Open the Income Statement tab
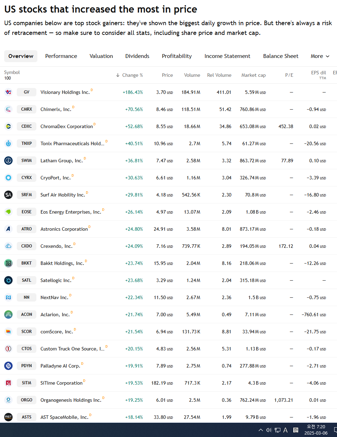Image resolution: width=337 pixels, height=437 pixels. (228, 56)
